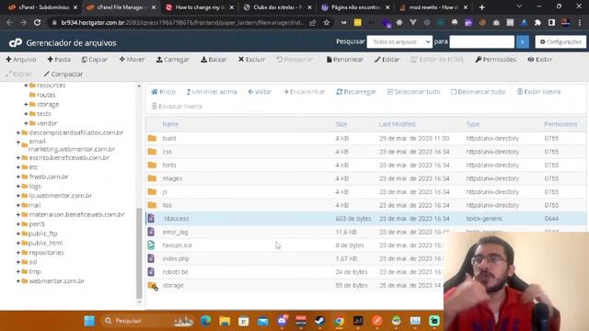
Task: Open the Carregar upload option
Action: (x=173, y=59)
